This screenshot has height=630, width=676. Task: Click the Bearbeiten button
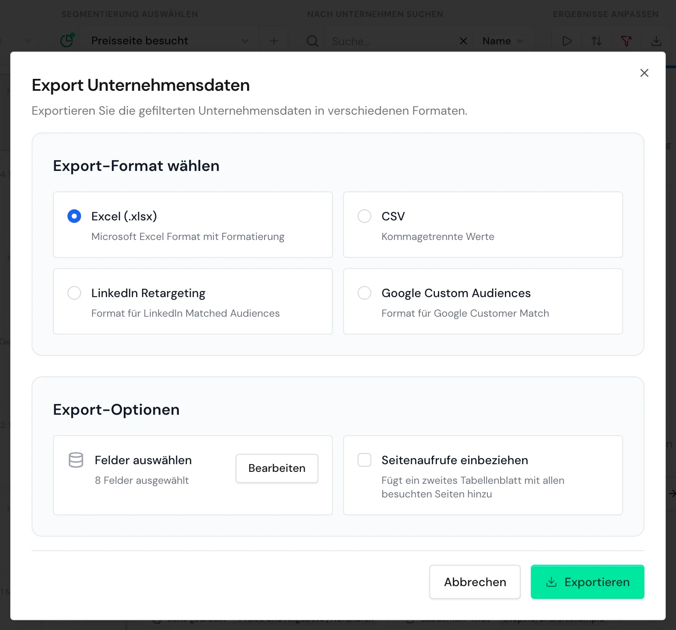point(277,468)
